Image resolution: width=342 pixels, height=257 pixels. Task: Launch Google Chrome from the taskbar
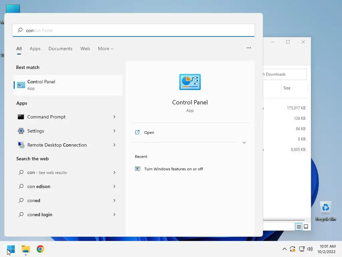pos(40,249)
